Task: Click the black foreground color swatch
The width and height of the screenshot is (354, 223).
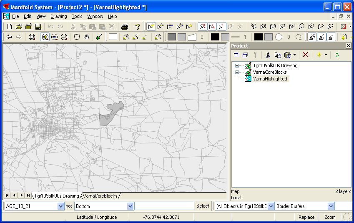Action: pos(215,37)
